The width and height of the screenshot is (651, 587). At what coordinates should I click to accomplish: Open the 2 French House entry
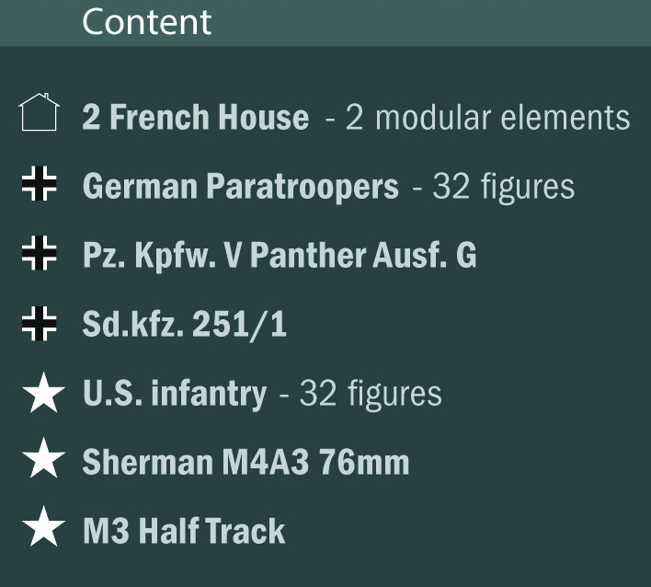[x=195, y=118]
